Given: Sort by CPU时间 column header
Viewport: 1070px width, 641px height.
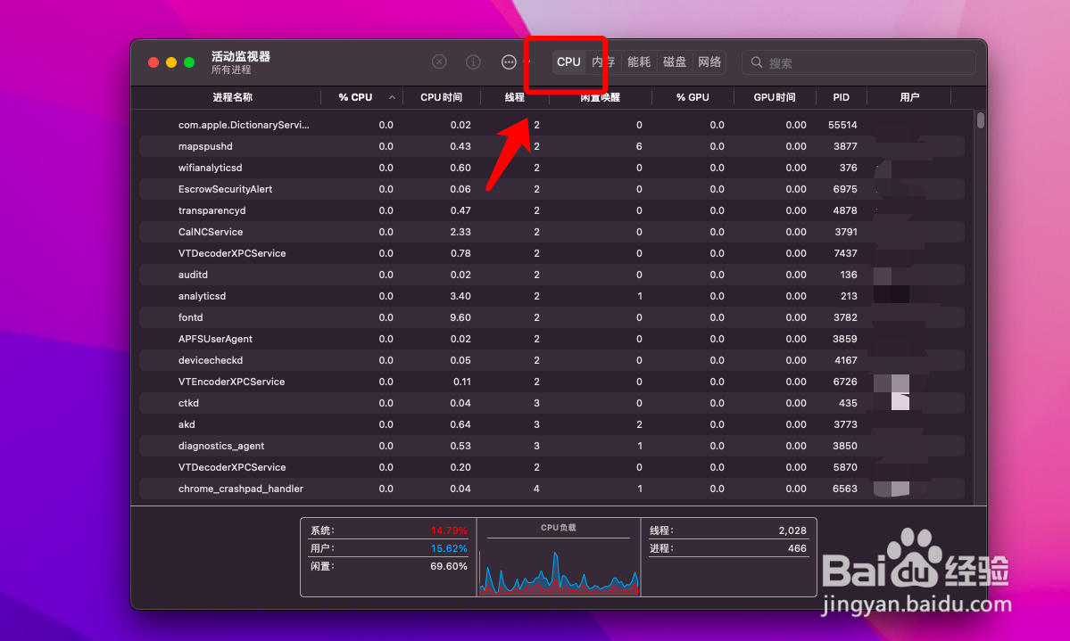Looking at the screenshot, I should tap(441, 97).
